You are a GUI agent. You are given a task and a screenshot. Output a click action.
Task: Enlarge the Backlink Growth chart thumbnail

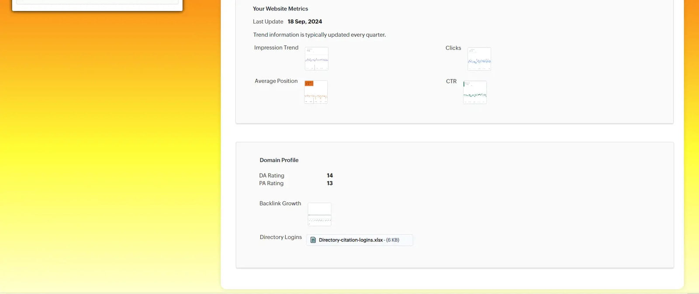(319, 214)
